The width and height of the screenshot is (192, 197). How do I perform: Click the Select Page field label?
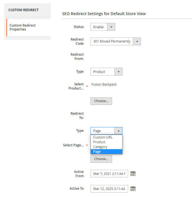(x=73, y=145)
